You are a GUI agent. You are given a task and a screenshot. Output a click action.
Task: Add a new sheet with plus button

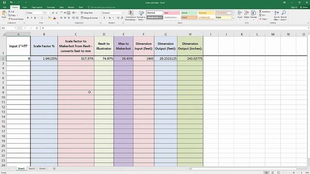click(x=54, y=169)
